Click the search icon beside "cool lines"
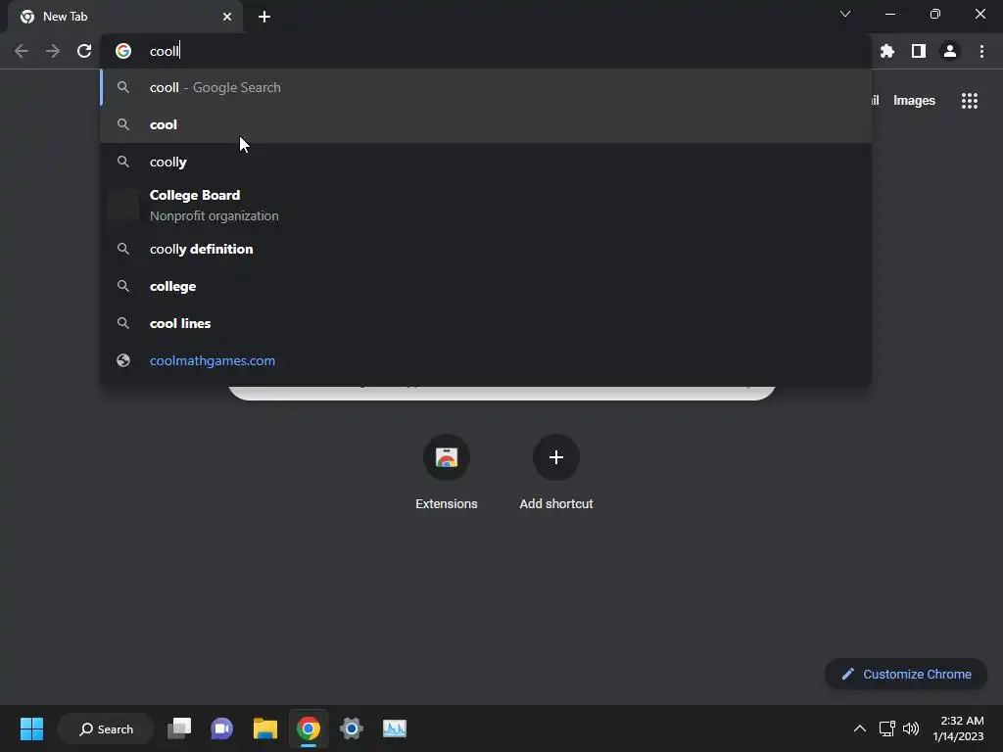 [123, 323]
